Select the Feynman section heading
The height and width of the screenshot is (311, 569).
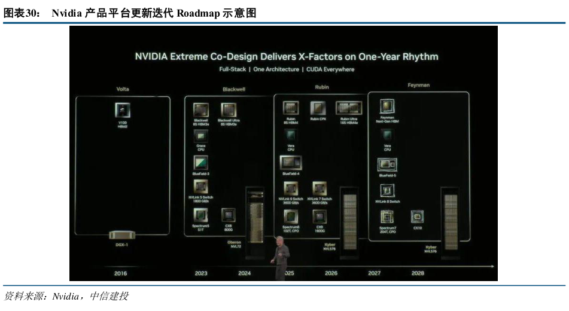419,86
